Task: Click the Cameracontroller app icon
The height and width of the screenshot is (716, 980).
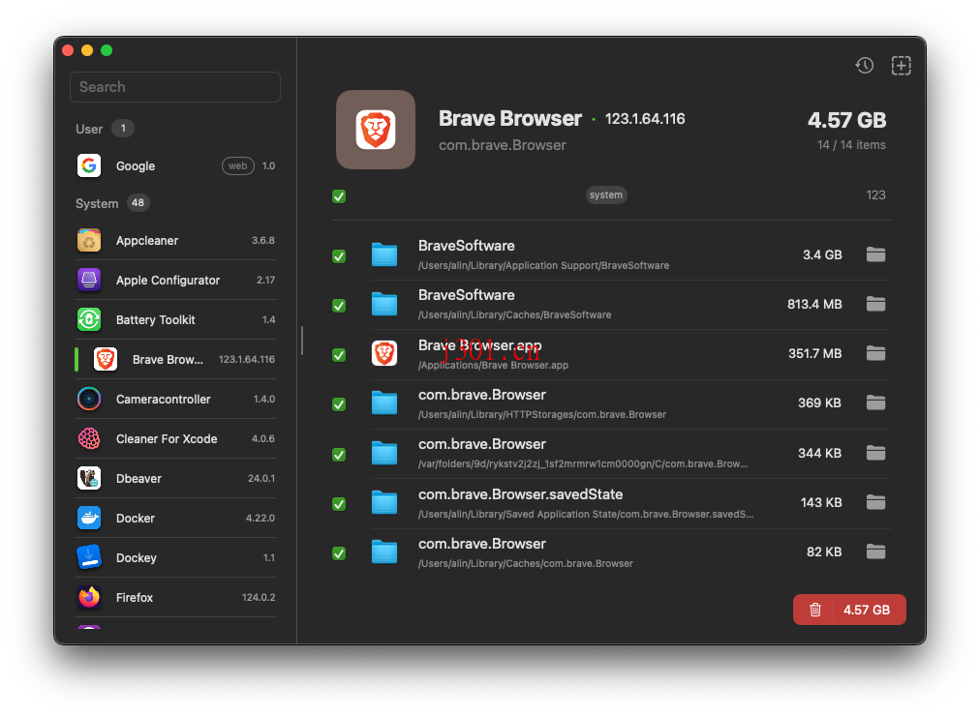Action: click(x=88, y=399)
